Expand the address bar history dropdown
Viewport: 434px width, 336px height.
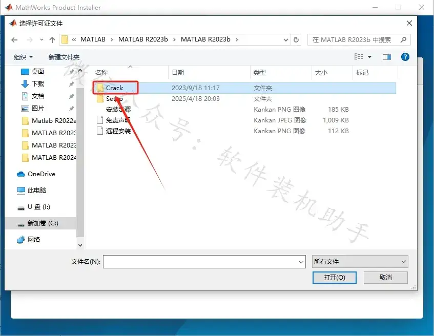point(286,40)
